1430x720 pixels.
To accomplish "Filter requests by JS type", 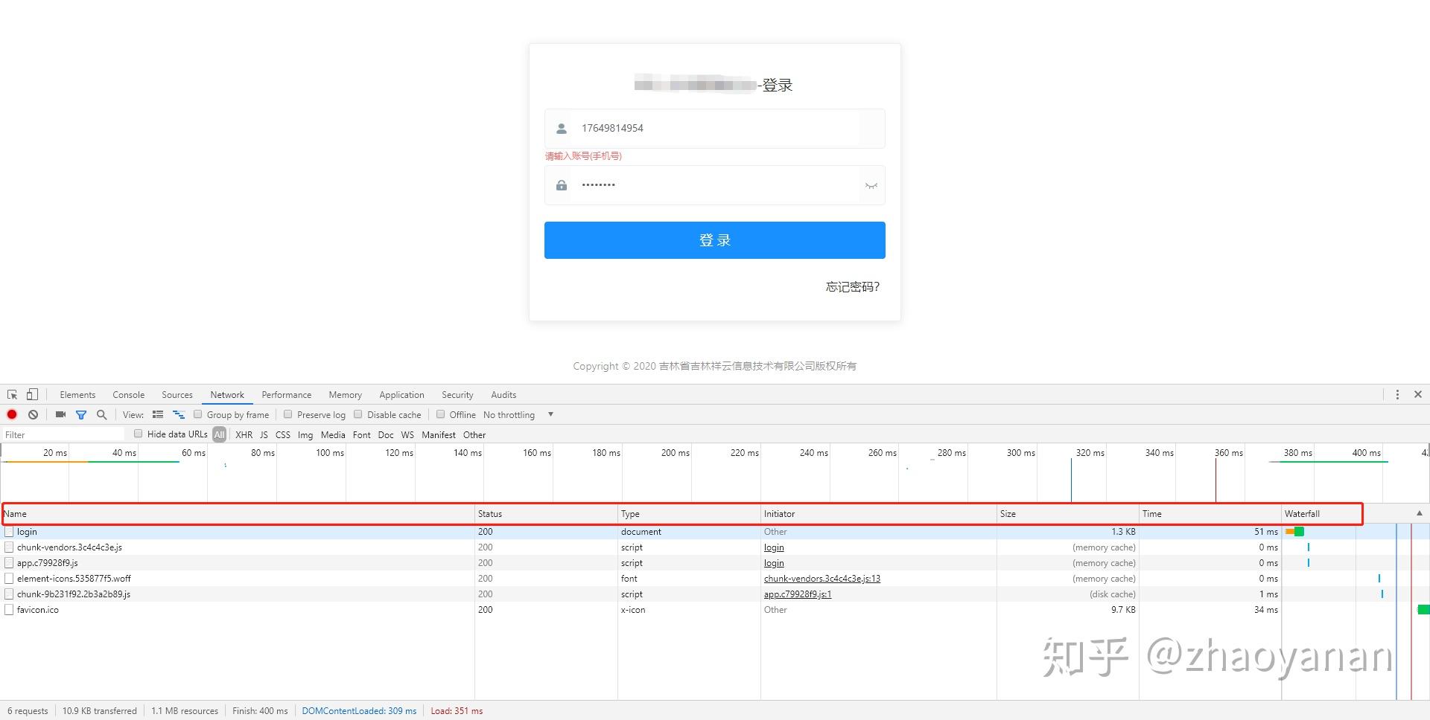I will click(264, 434).
